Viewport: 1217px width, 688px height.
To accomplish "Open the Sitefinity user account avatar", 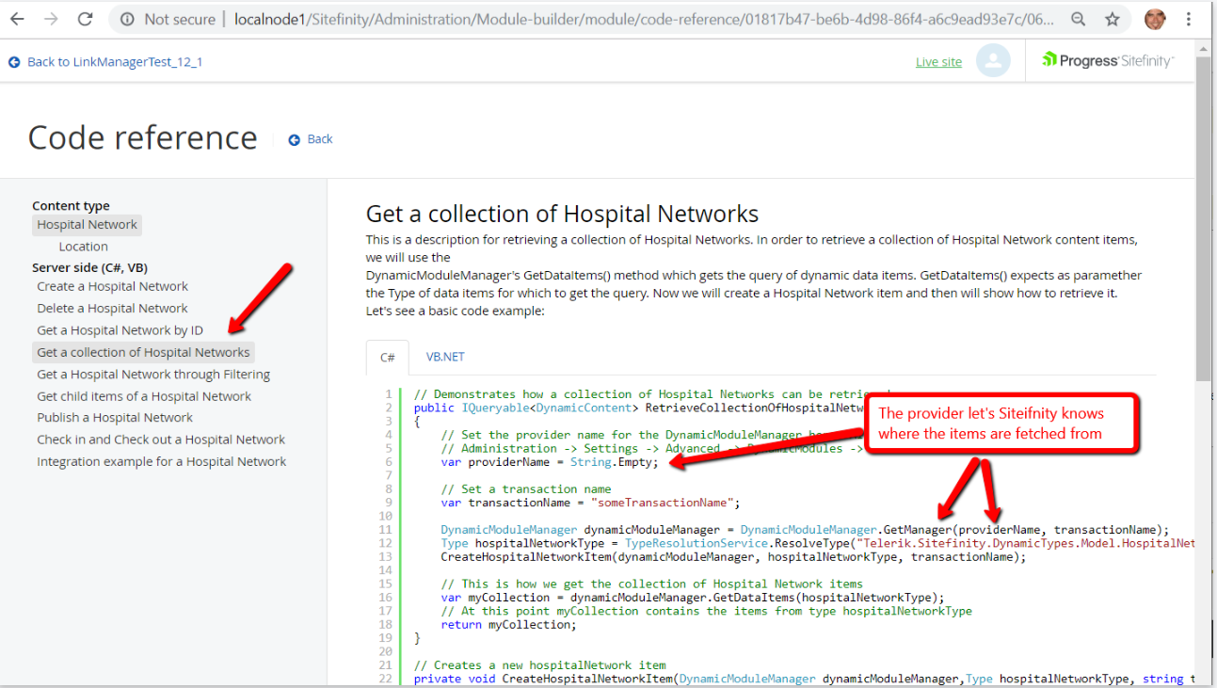I will point(993,60).
